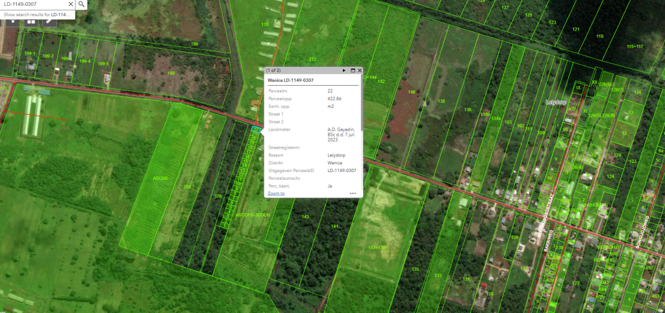Image resolution: width=665 pixels, height=313 pixels.
Task: Open the pencil-shaped tool widget under the search bar
Action: 49,21
